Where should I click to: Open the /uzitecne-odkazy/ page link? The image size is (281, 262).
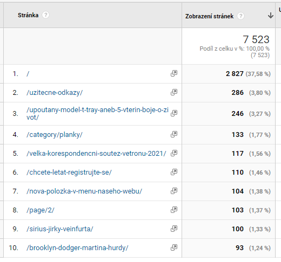point(55,93)
